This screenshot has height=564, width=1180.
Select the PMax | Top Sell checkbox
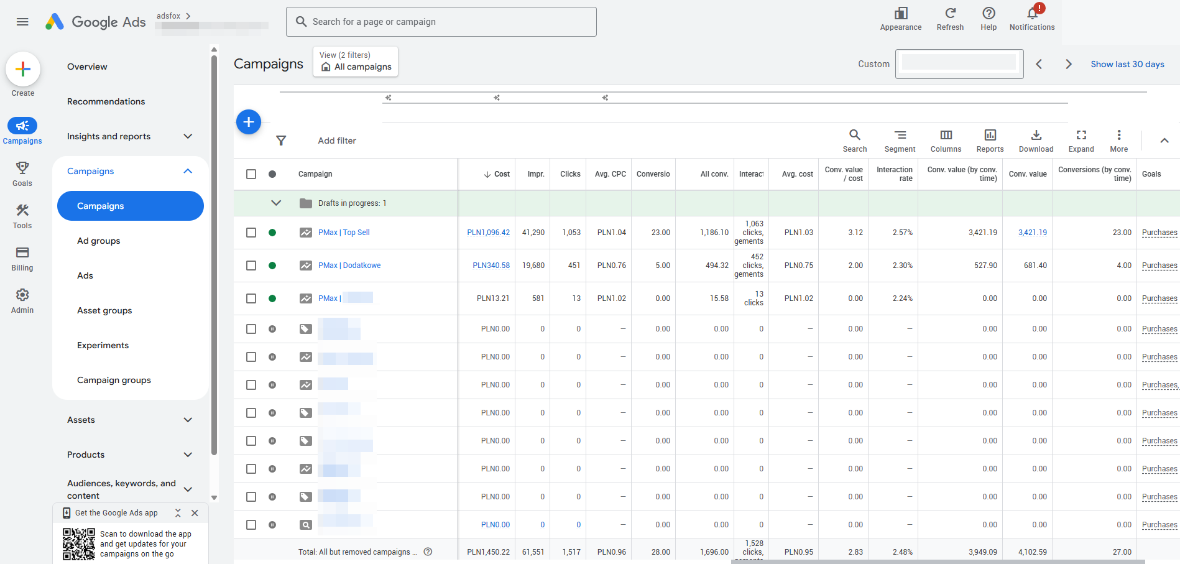click(251, 233)
